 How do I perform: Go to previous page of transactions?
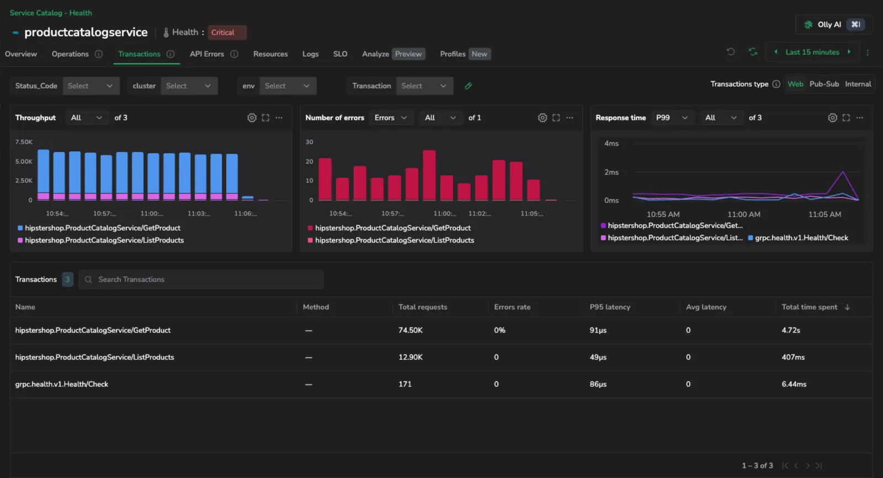pyautogui.click(x=796, y=466)
